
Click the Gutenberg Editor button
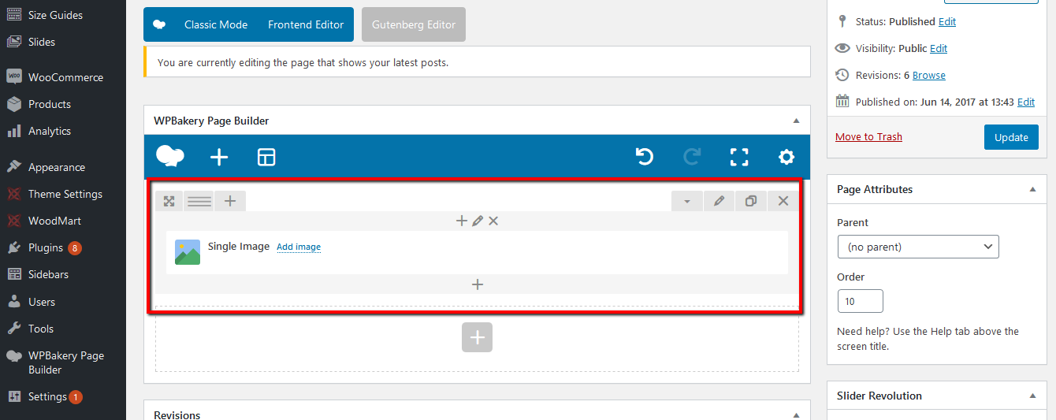[x=414, y=24]
